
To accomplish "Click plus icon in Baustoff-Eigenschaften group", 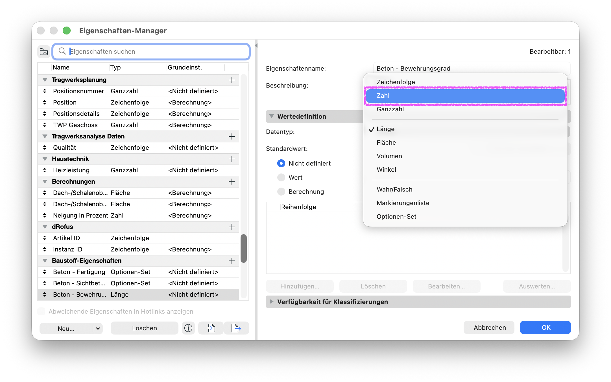I will (232, 261).
